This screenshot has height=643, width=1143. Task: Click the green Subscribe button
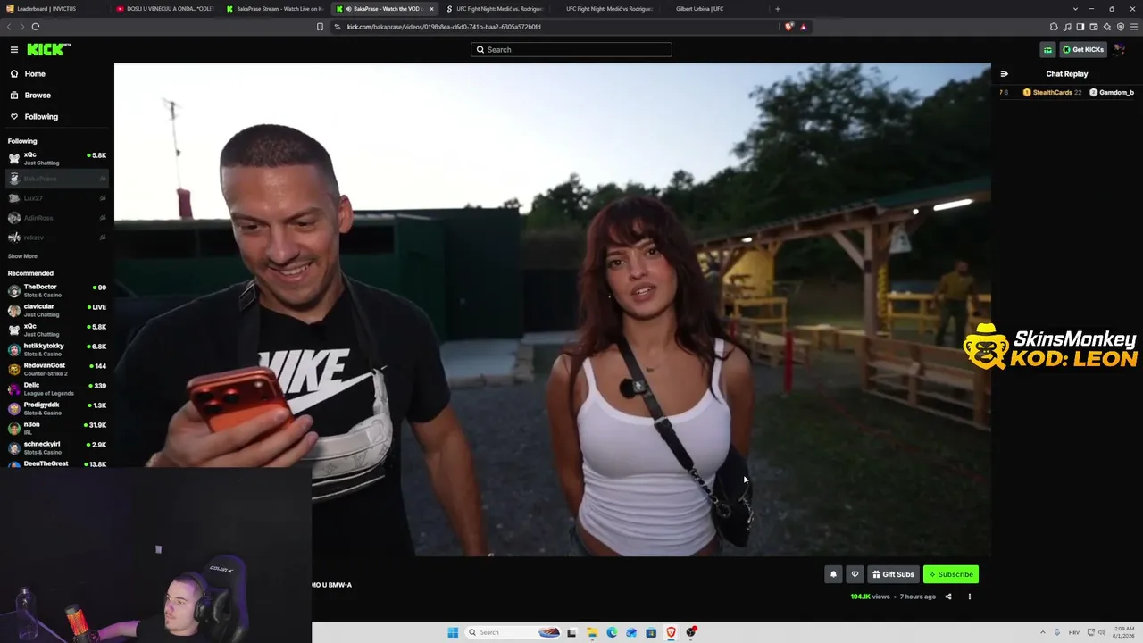tap(951, 574)
